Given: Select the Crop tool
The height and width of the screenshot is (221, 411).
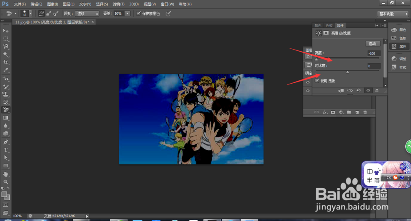Looking at the screenshot, I should tap(5, 62).
